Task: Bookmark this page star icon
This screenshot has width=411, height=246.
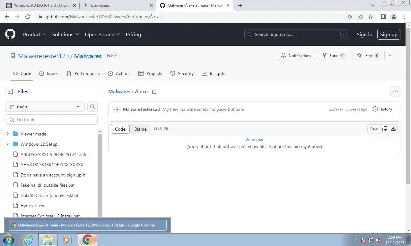Action: (371, 17)
